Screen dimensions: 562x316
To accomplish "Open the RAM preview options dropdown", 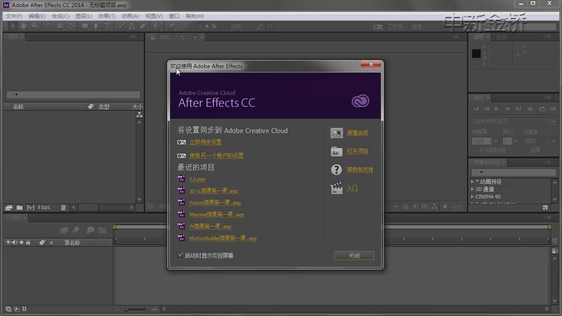I will point(515,121).
